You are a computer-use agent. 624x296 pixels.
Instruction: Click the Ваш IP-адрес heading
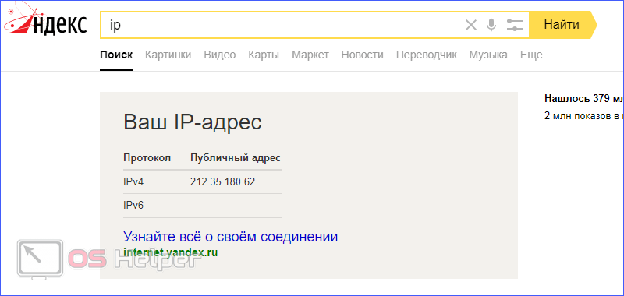[193, 122]
